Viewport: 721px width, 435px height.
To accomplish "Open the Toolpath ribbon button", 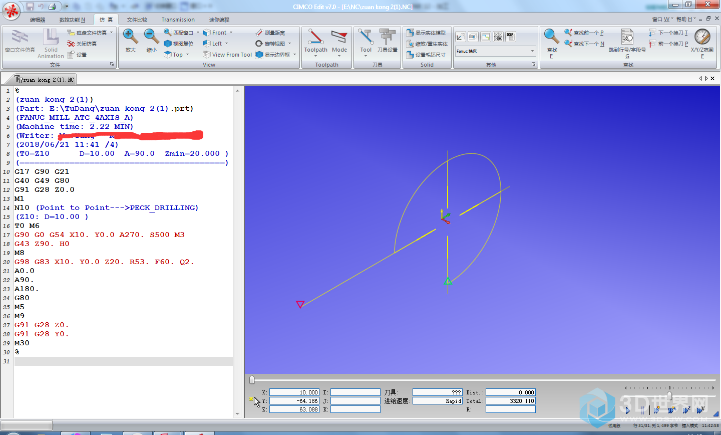I will (x=316, y=42).
